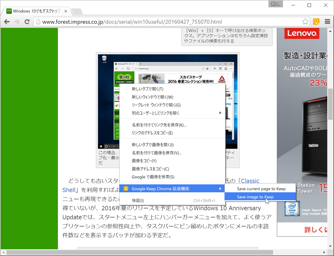Click the scrollbar's down arrow

[330, 246]
